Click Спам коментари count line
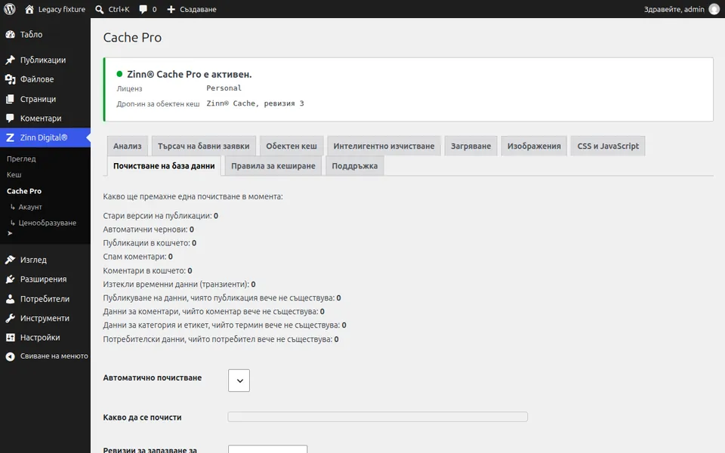This screenshot has width=725, height=453. (x=137, y=257)
